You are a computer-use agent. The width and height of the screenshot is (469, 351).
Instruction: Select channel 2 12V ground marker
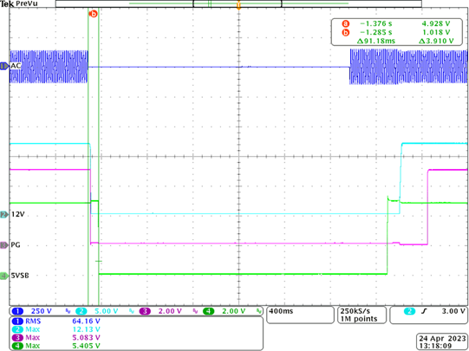4,215
